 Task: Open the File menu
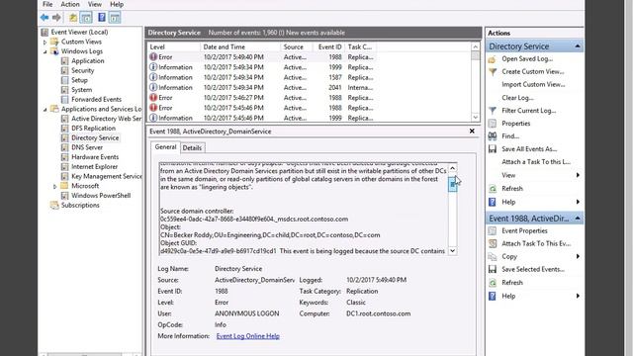click(x=47, y=4)
